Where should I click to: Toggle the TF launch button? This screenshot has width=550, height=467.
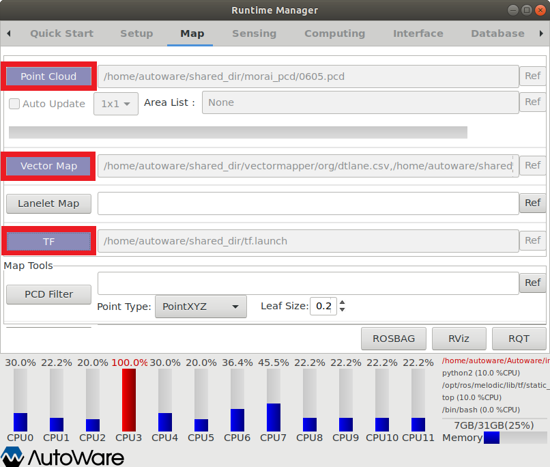click(48, 242)
